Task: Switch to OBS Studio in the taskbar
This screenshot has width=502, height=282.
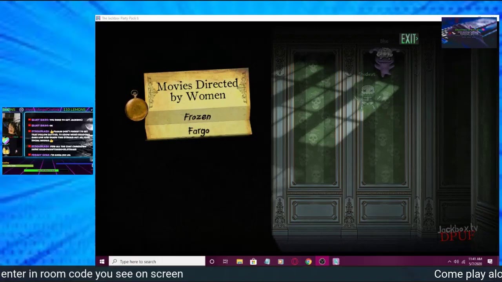Action: 322,262
